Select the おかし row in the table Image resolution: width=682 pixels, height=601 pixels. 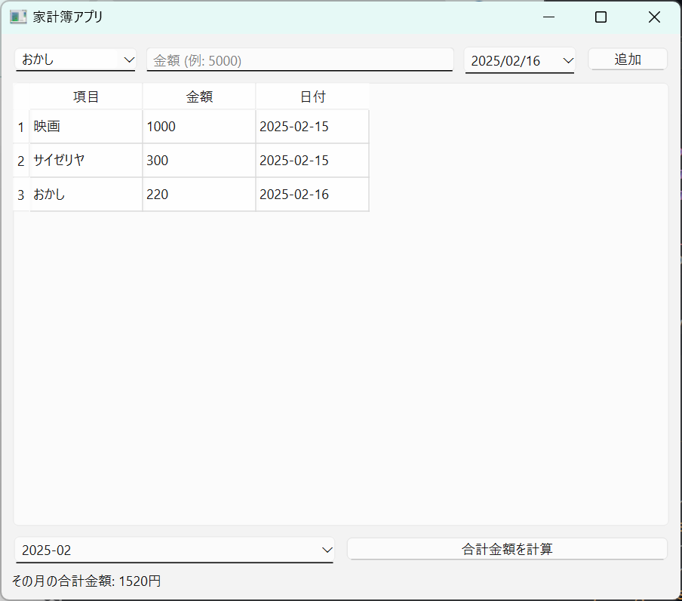(x=85, y=194)
